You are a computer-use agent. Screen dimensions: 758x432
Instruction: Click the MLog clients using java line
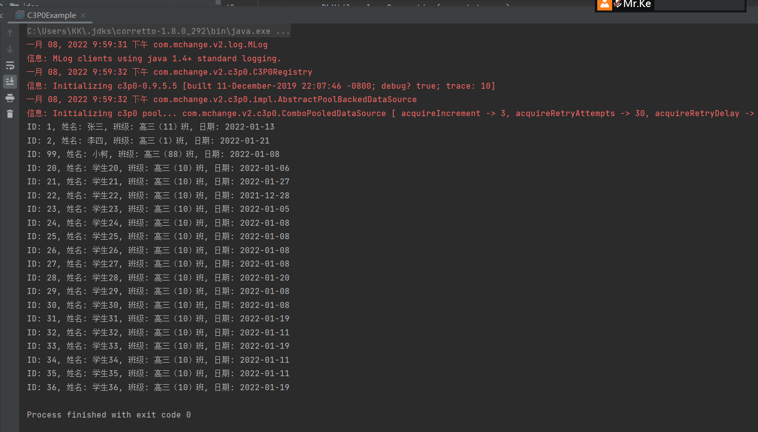point(154,58)
